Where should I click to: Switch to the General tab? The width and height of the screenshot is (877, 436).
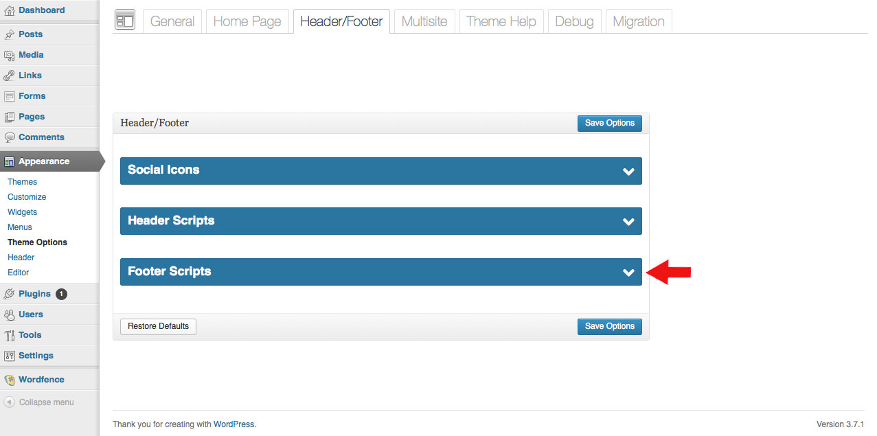click(x=172, y=21)
